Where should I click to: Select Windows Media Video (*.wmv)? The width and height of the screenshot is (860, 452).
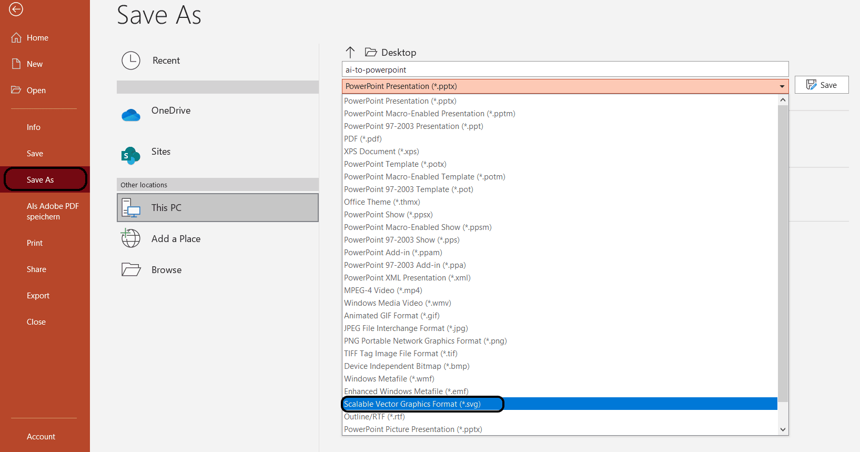(560, 303)
